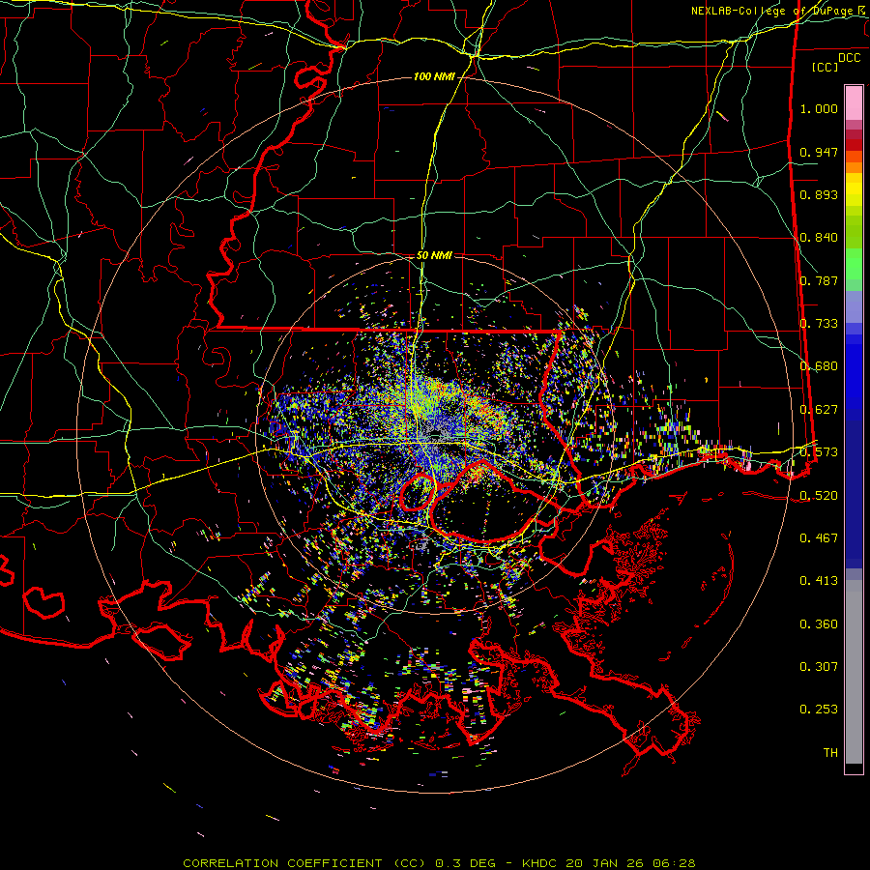Select the "DCC" label above the color scale
Image resolution: width=870 pixels, height=870 pixels.
point(850,58)
